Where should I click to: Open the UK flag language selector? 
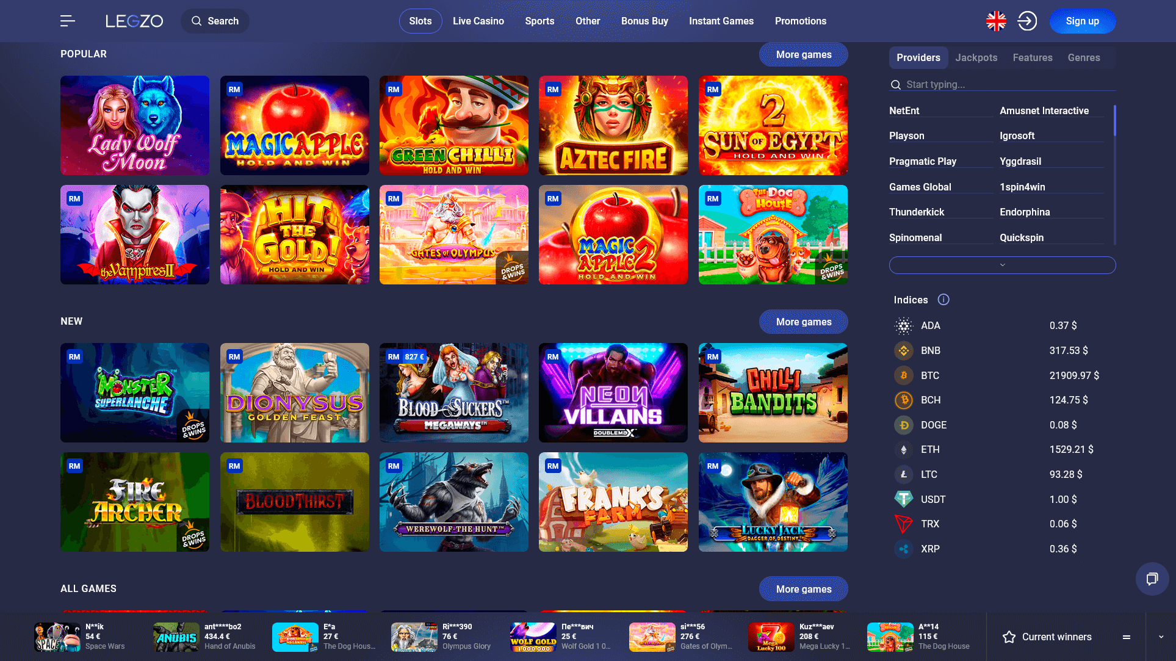[x=996, y=21]
